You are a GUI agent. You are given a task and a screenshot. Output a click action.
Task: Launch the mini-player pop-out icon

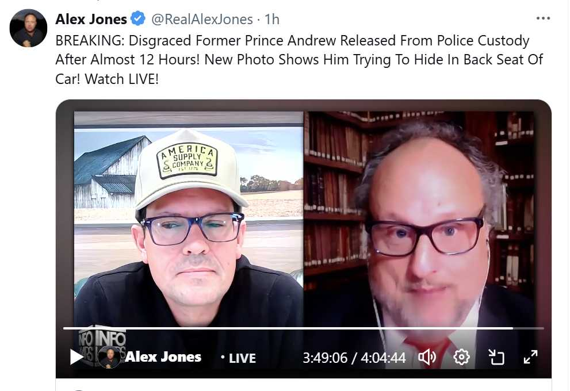click(496, 357)
